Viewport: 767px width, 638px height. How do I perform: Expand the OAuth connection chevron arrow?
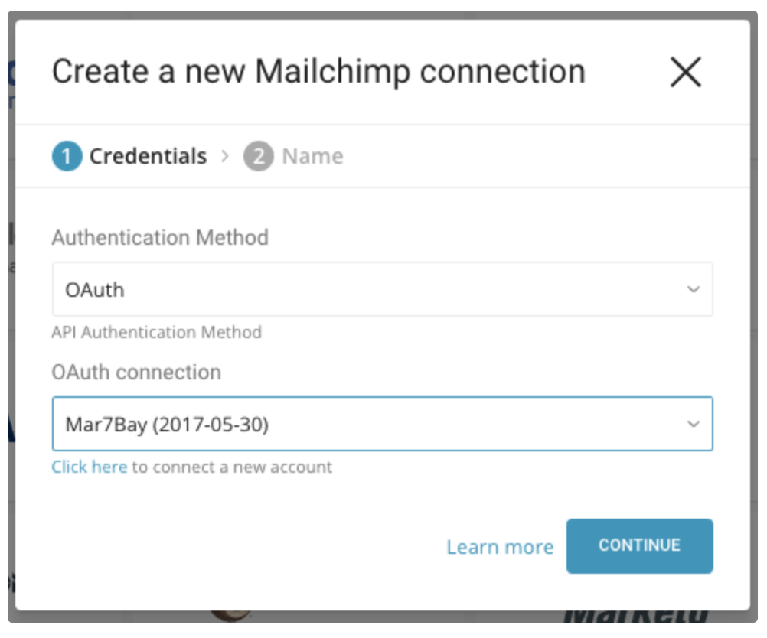click(x=693, y=424)
